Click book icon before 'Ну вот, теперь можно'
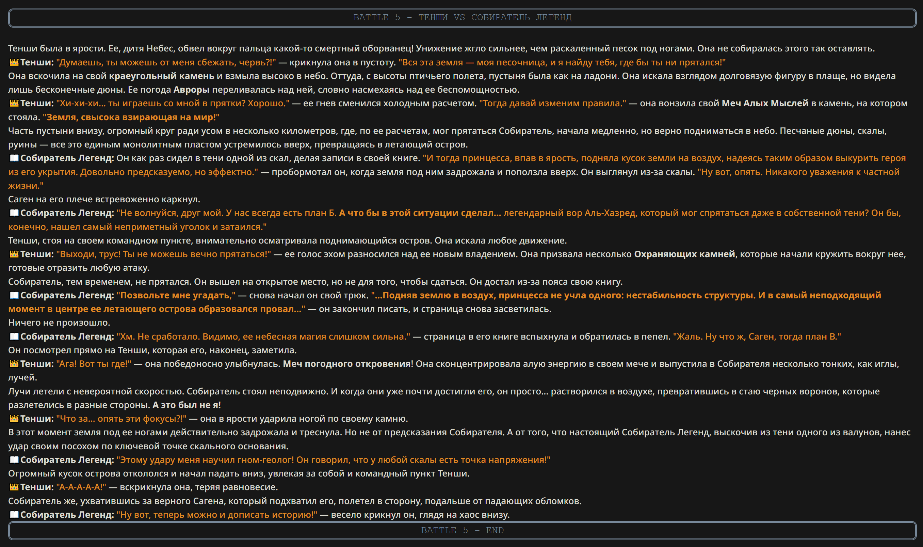This screenshot has height=547, width=923. pos(14,515)
